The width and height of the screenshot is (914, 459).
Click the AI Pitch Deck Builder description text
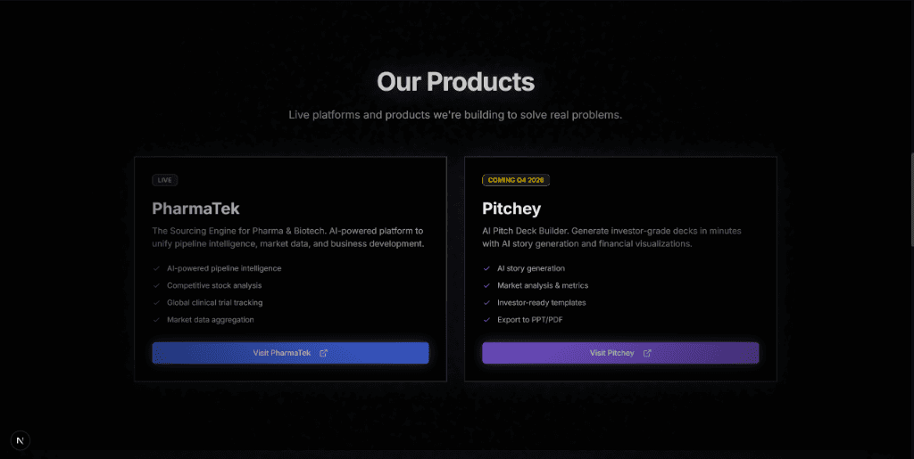(x=611, y=237)
